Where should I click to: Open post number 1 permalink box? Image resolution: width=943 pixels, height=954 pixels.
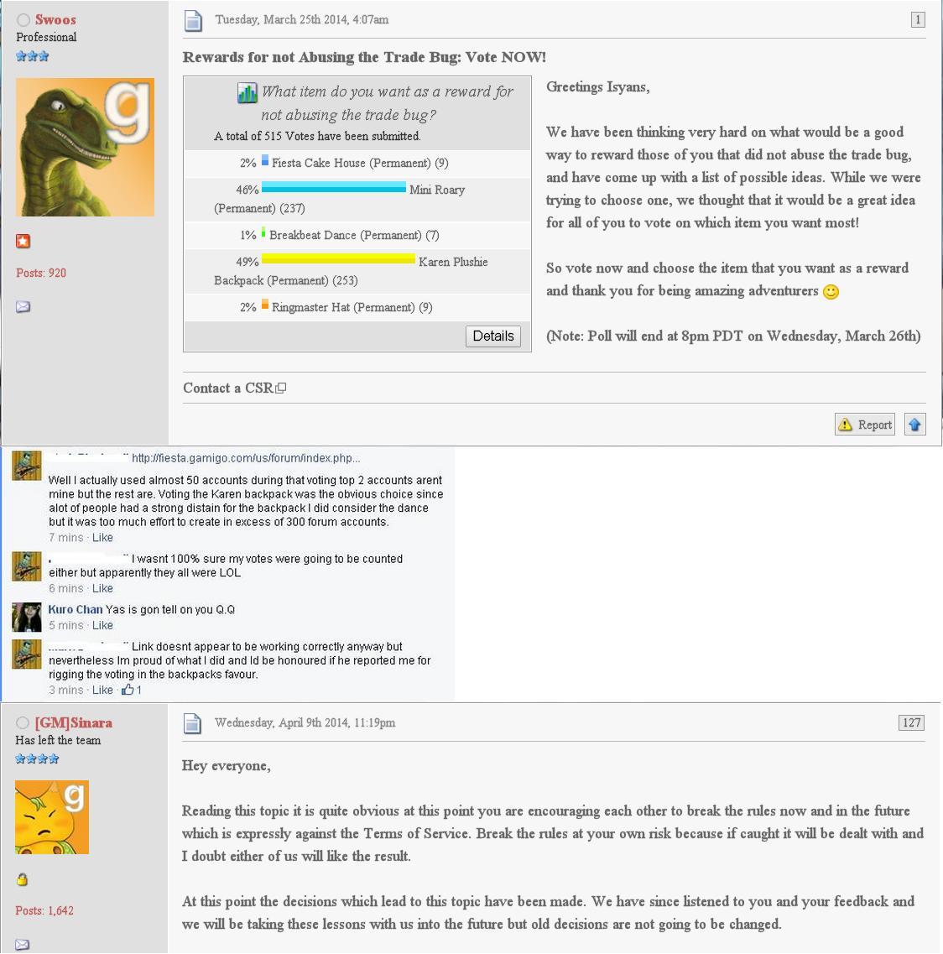pyautogui.click(x=918, y=20)
